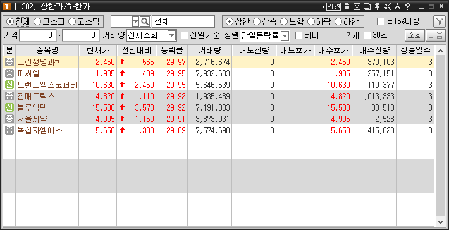Check the 테마 checkbox
The height and width of the screenshot is (230, 449).
pyautogui.click(x=299, y=35)
